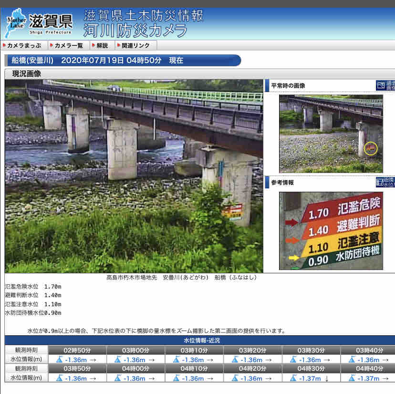Click the steady trend arrow under 03時10分
The height and width of the screenshot is (394, 395).
tap(210, 360)
